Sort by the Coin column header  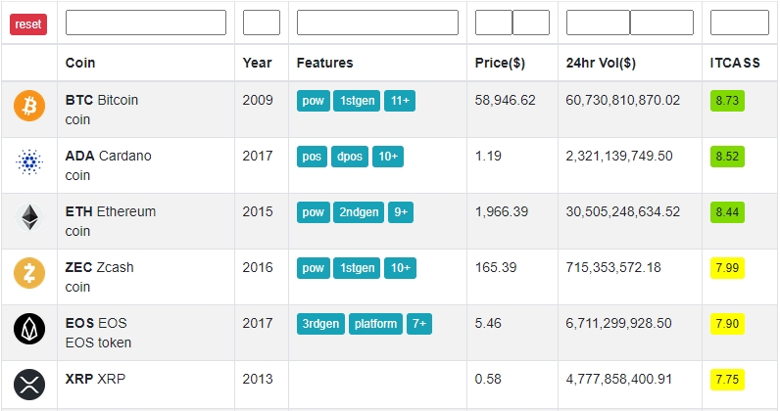pos(80,63)
